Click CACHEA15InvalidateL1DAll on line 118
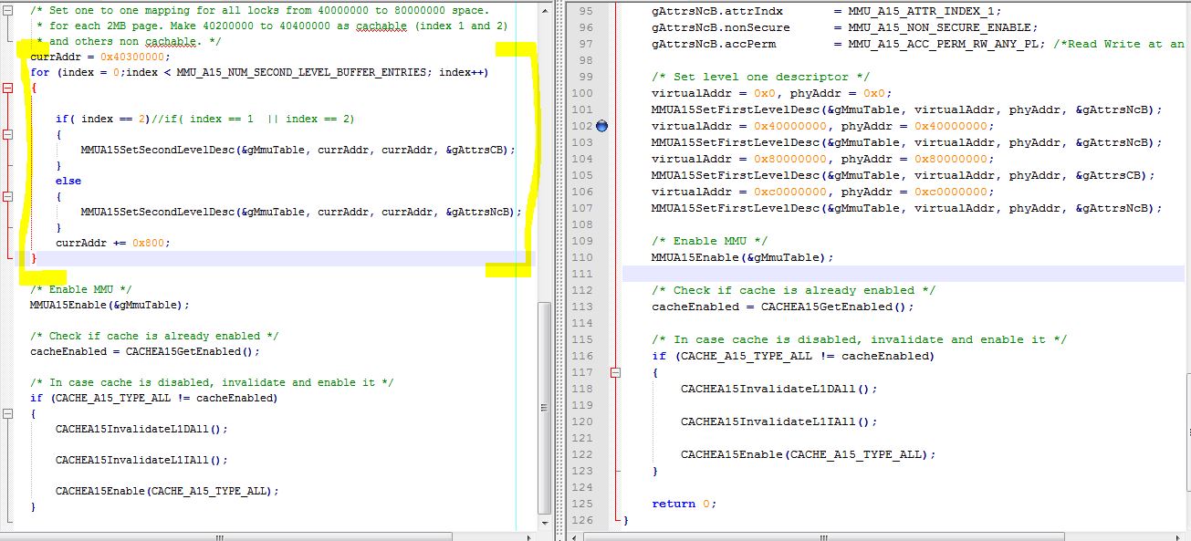Screen dimensions: 1191x541 [778, 389]
